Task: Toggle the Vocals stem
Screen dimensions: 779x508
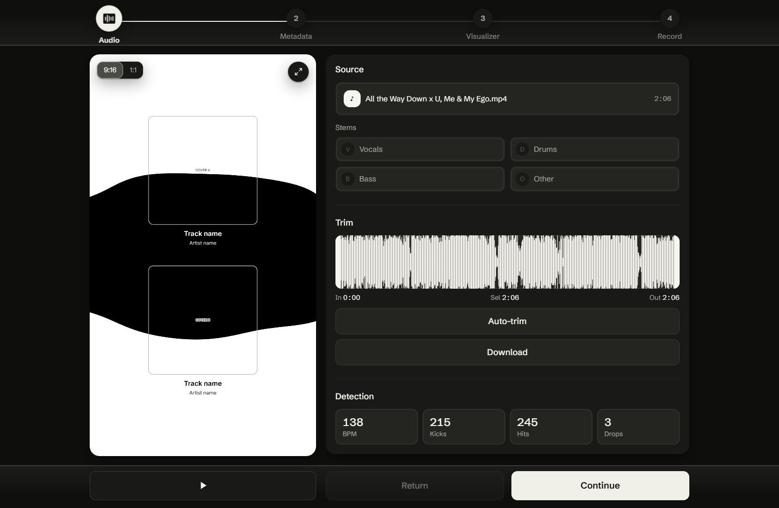Action: [x=420, y=149]
